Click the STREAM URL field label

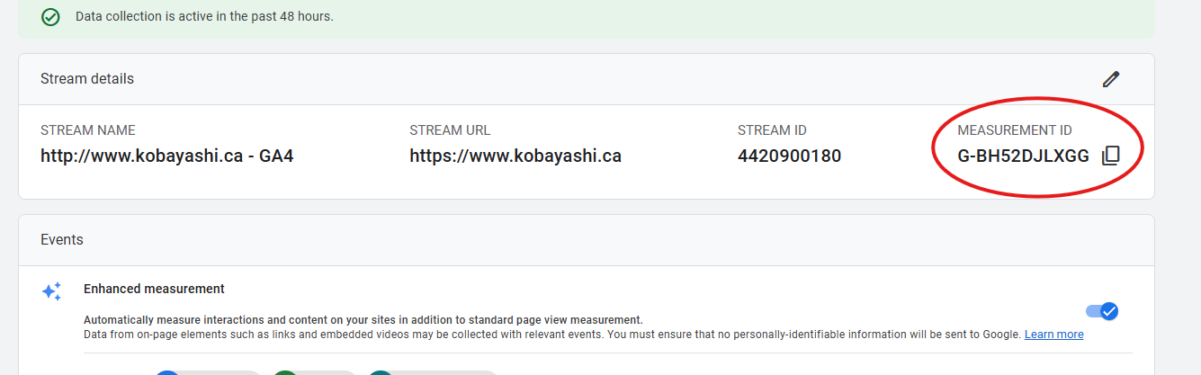pos(450,130)
